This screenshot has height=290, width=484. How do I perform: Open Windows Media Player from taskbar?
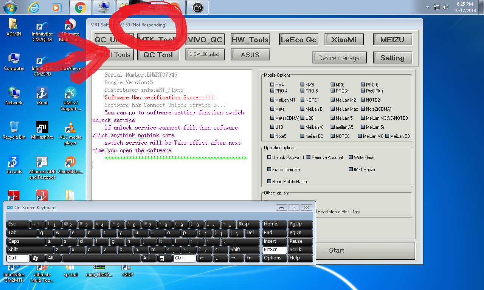click(56, 7)
